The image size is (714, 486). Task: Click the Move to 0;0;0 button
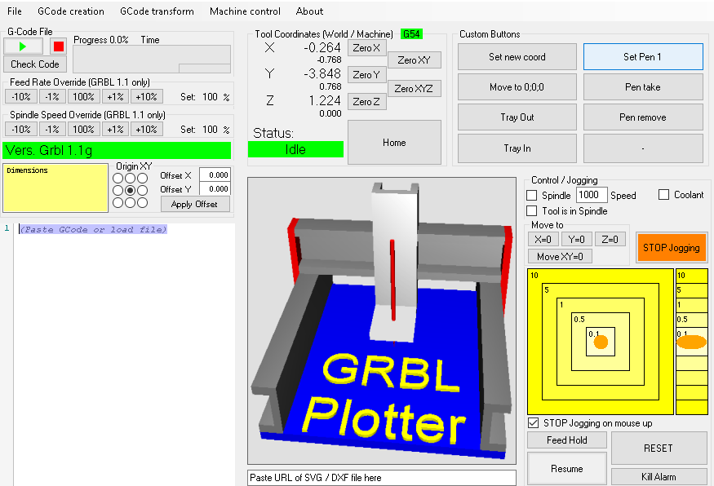coord(517,87)
